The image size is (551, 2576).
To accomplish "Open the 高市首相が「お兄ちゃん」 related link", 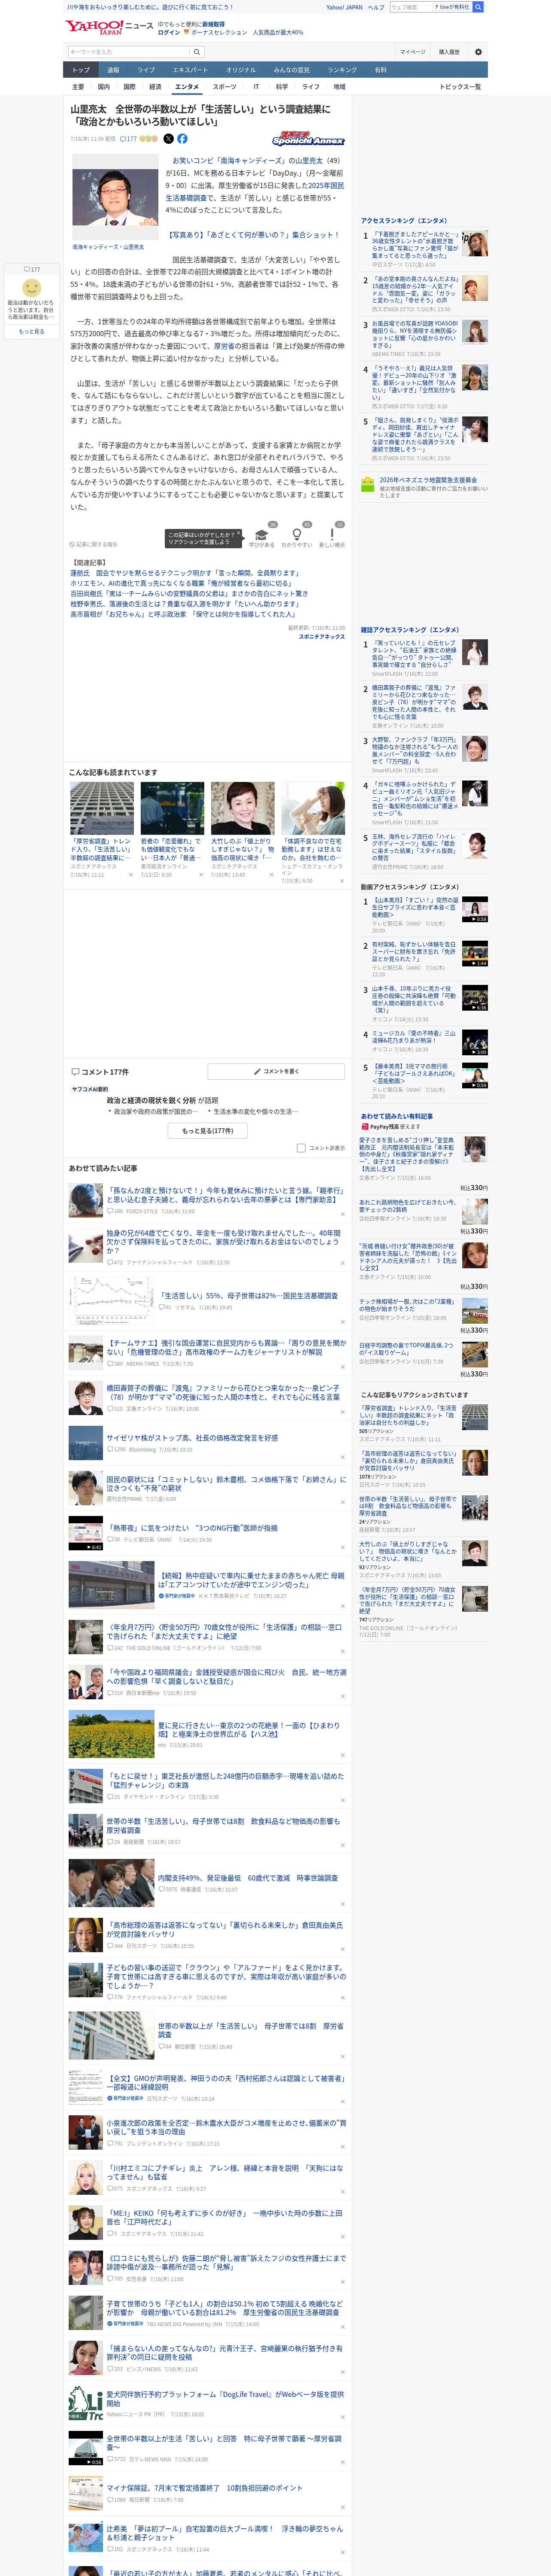I will (183, 614).
